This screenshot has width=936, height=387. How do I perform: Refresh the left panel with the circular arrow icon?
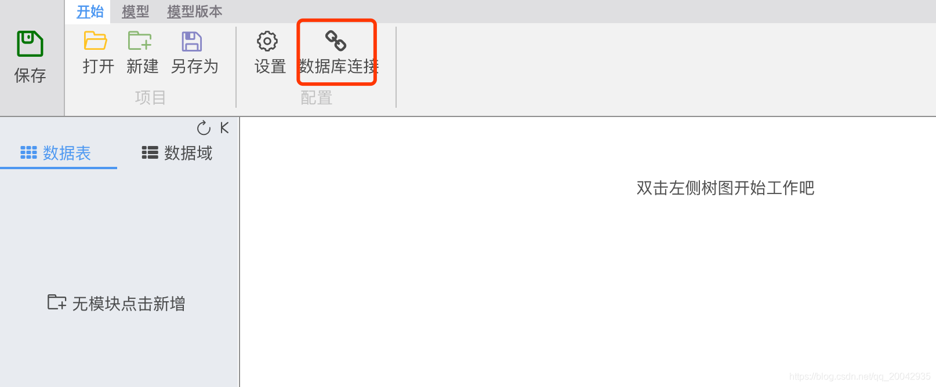coord(204,128)
